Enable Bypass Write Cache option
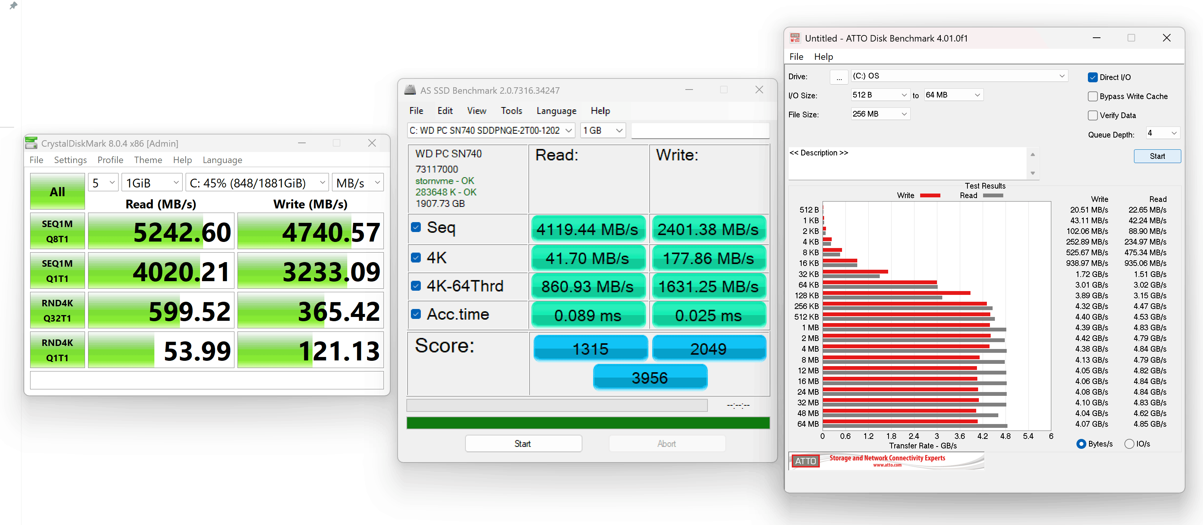Viewport: 1203px width, 525px height. coord(1092,96)
